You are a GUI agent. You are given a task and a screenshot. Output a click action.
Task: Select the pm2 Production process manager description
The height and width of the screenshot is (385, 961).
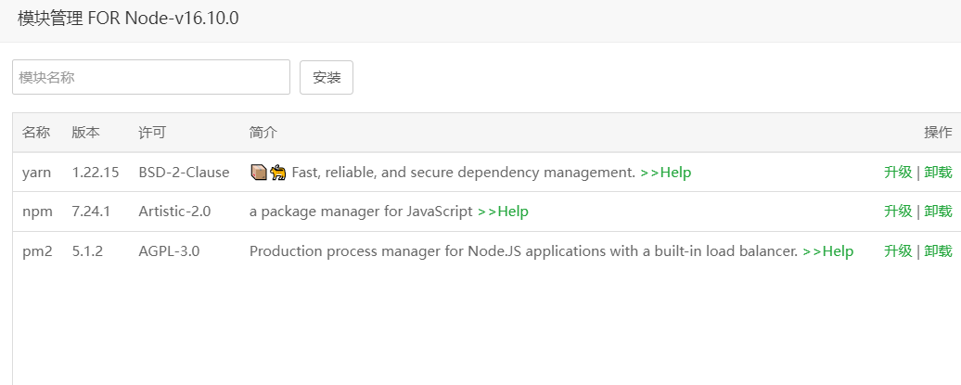pyautogui.click(x=523, y=251)
